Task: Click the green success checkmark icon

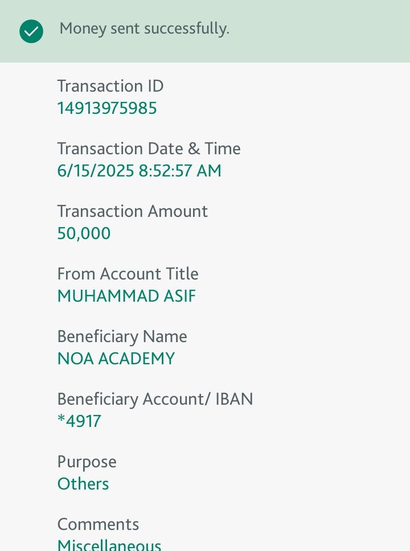Action: pyautogui.click(x=31, y=31)
